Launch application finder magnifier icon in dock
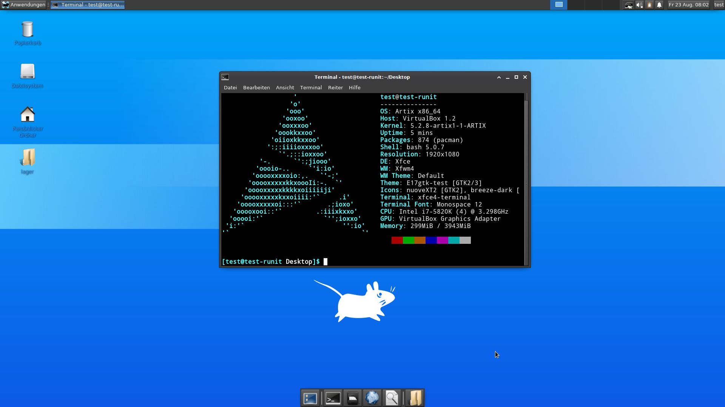This screenshot has height=407, width=725. [x=392, y=398]
